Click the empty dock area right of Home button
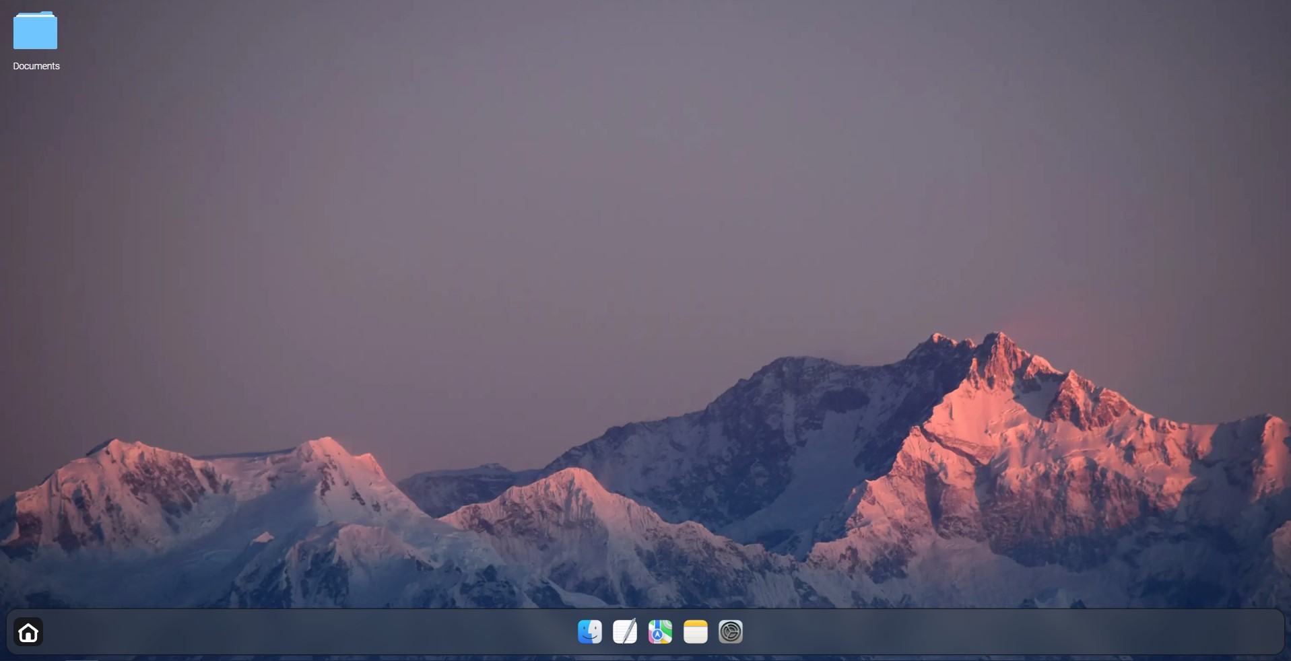 coord(269,632)
